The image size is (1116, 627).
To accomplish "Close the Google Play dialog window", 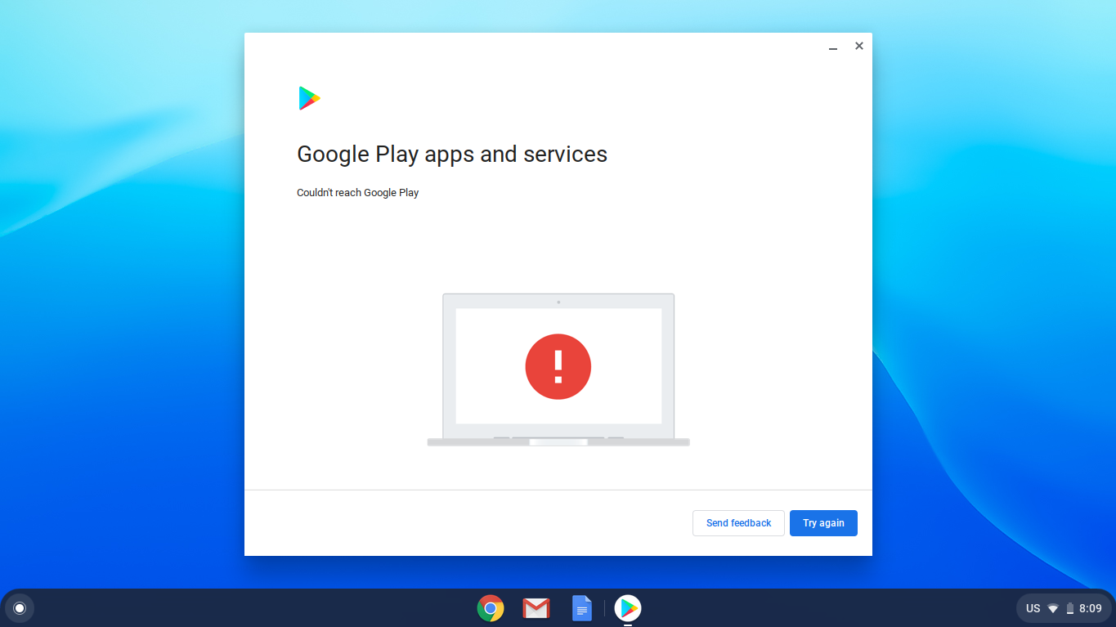I will [859, 47].
